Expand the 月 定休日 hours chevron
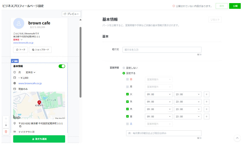Image resolution: width=242 pixels, height=148 pixels. [35, 72]
